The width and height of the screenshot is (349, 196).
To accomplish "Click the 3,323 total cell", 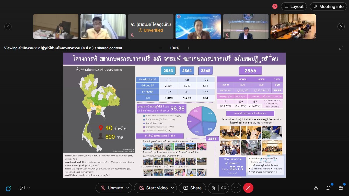I will click(168, 98).
